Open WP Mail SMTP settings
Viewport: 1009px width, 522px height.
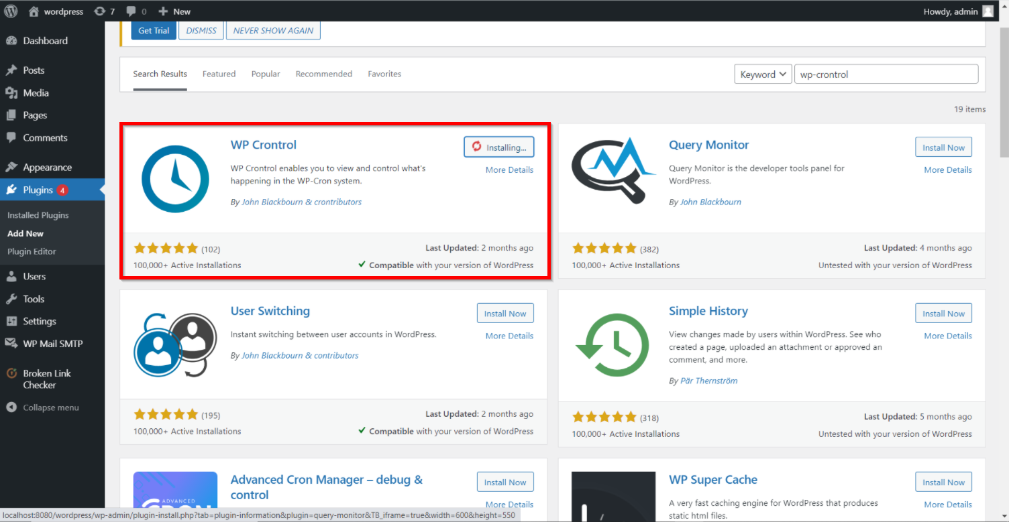pyautogui.click(x=52, y=344)
